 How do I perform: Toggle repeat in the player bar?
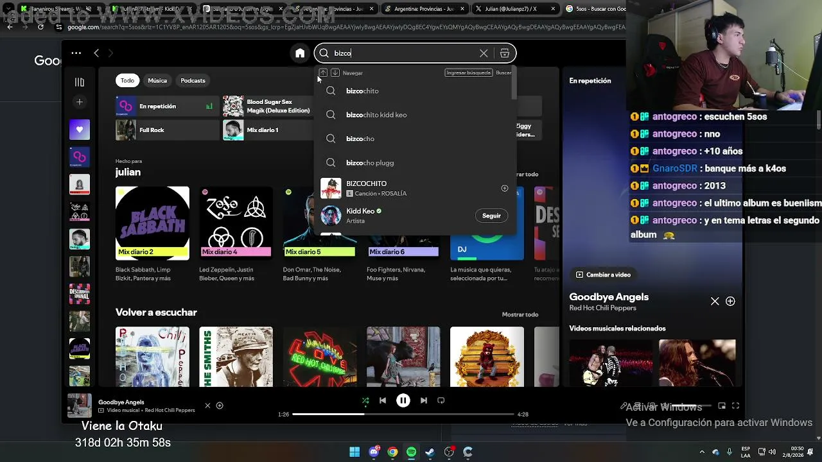441,400
